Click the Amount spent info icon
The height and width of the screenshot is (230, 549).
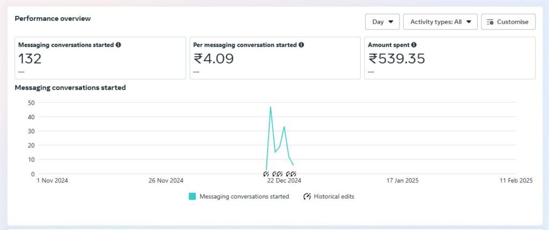414,45
